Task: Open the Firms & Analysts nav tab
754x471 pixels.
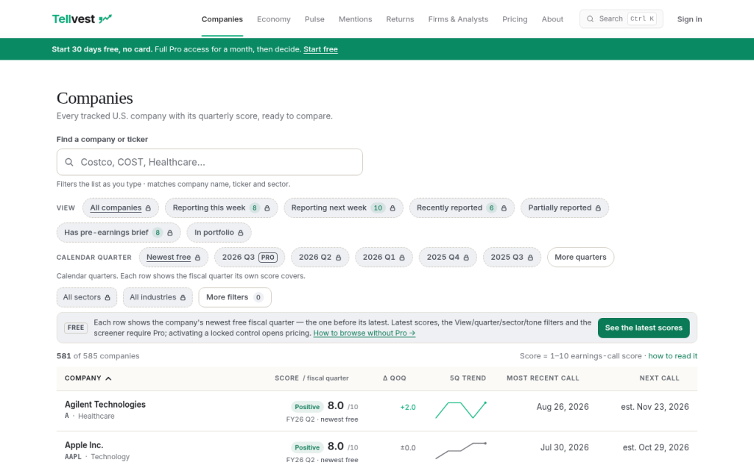Action: [458, 19]
